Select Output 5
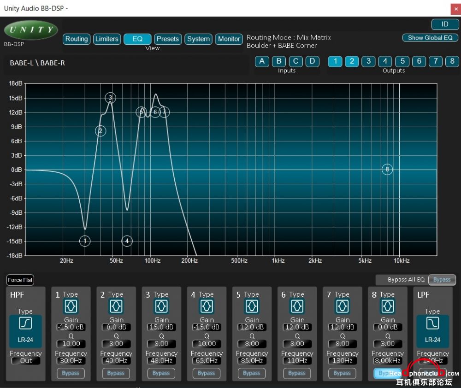This screenshot has width=461, height=388. point(402,61)
